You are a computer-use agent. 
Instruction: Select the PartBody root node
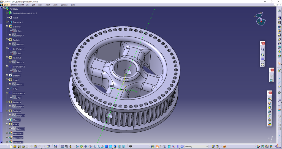pyautogui.click(x=14, y=9)
